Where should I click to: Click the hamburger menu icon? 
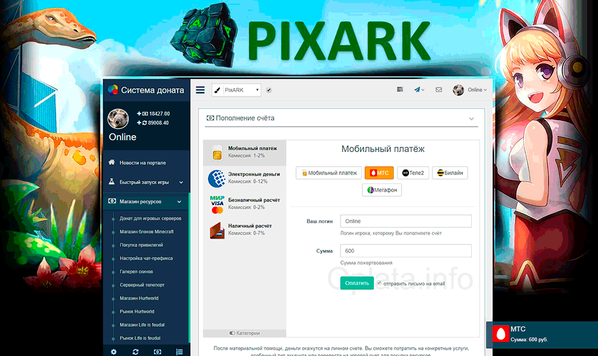pos(201,90)
